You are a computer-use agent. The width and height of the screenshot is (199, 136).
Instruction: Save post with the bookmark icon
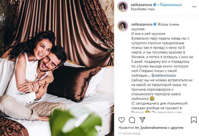[194, 120]
